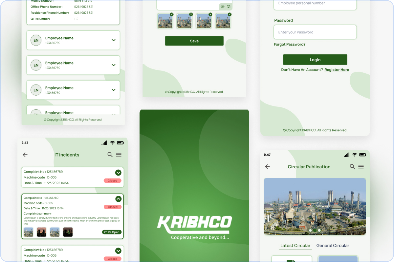Viewport: 394px width, 262px height.
Task: Focus the Enter your Password field
Action: coord(315,32)
